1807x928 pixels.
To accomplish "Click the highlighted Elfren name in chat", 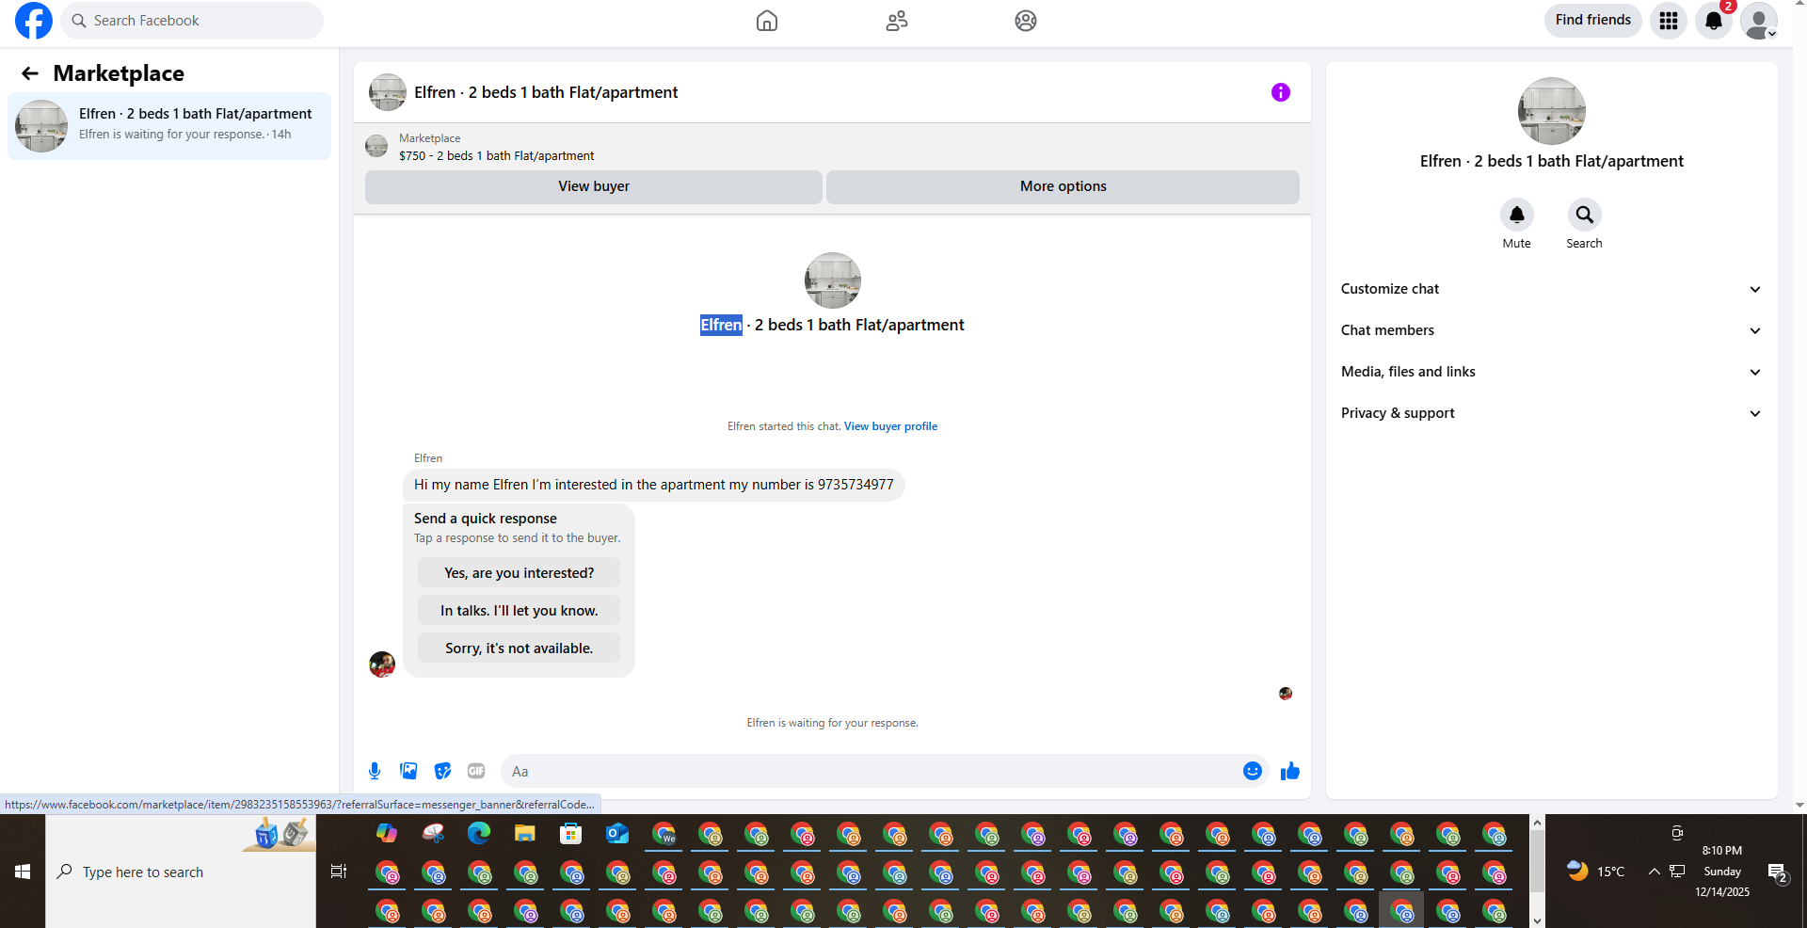I will coord(721,325).
